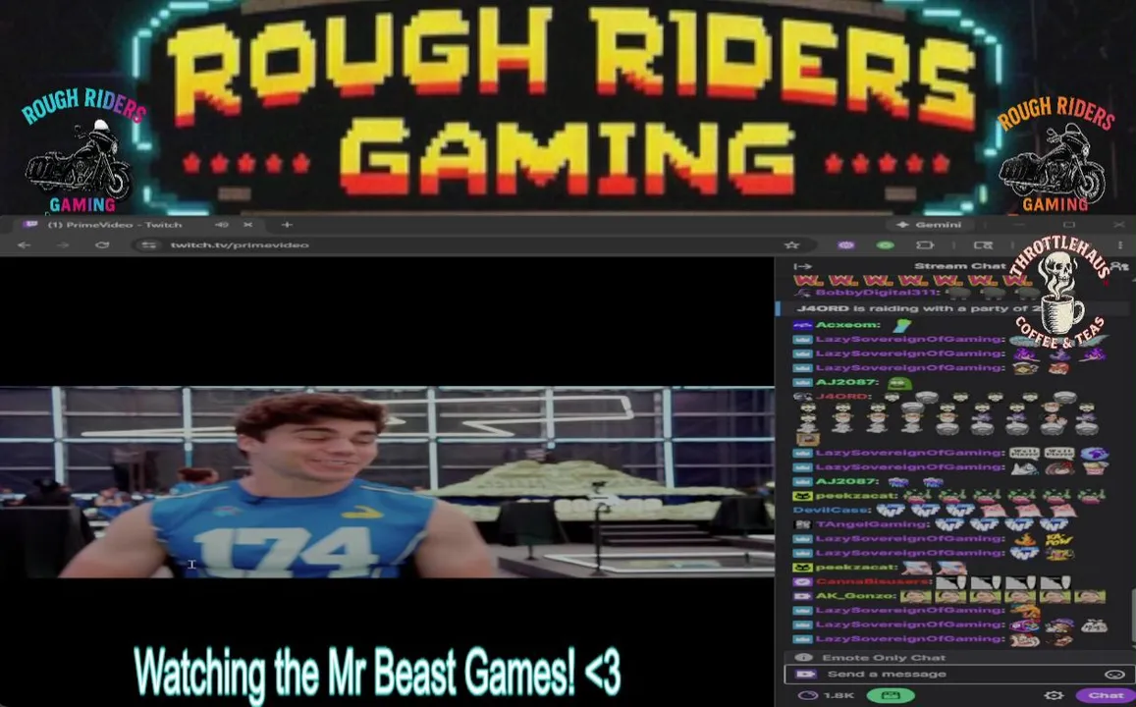
Task: Mute the PrimeVideo tab audio icon
Action: 222,225
